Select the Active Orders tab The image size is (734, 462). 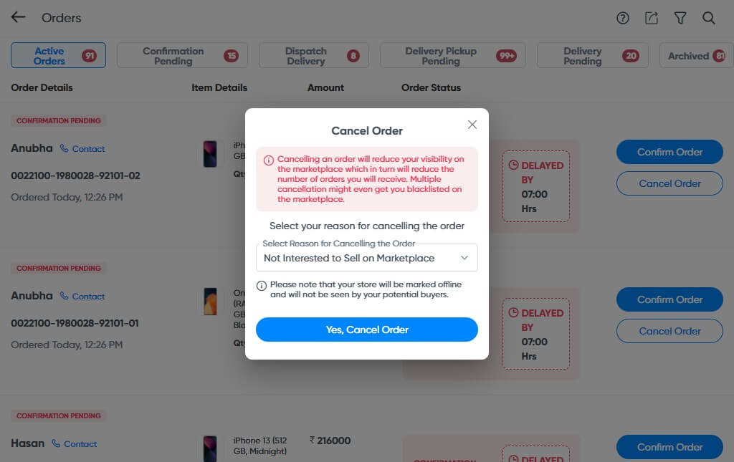click(x=58, y=56)
